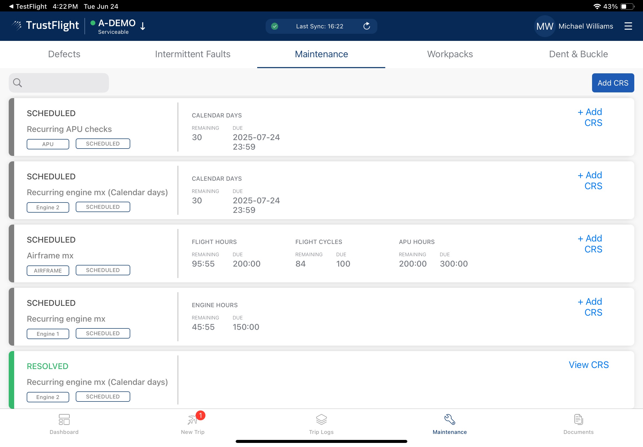The width and height of the screenshot is (643, 447).
Task: Add CRS for Airframe mx item
Action: click(x=590, y=244)
